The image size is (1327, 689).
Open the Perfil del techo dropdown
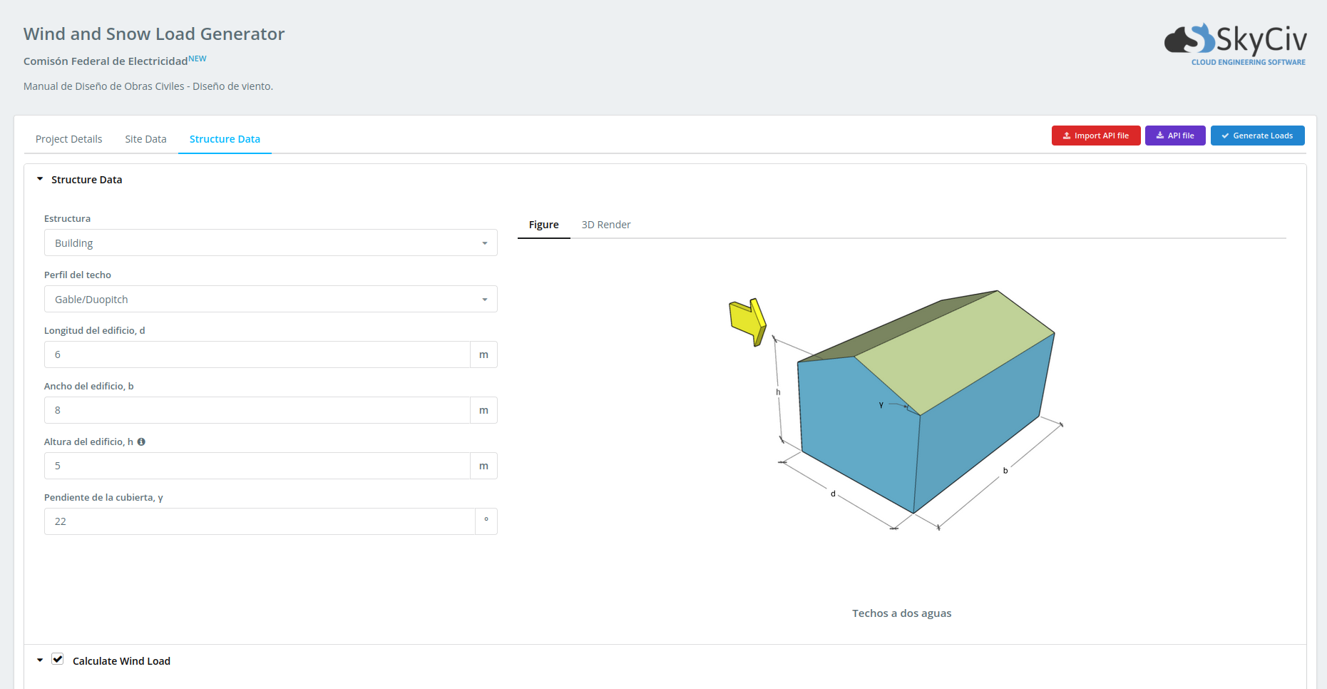tap(270, 300)
